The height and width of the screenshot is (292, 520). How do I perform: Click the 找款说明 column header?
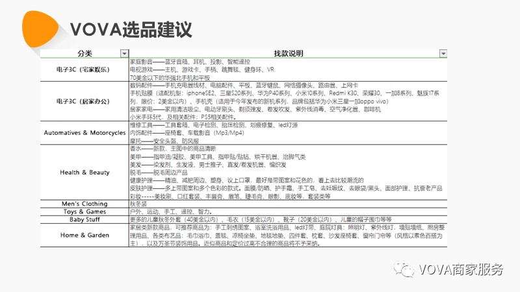[288, 54]
